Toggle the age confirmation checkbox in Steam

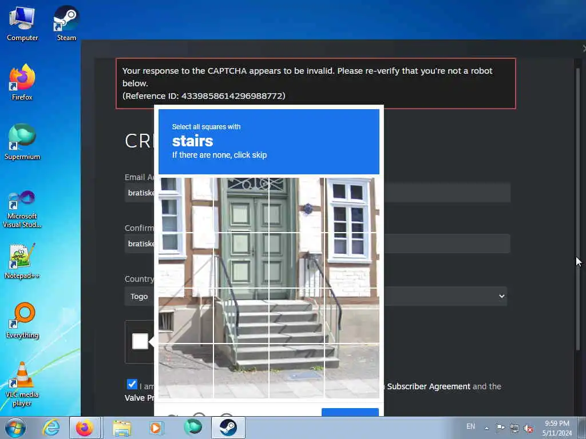pyautogui.click(x=132, y=384)
